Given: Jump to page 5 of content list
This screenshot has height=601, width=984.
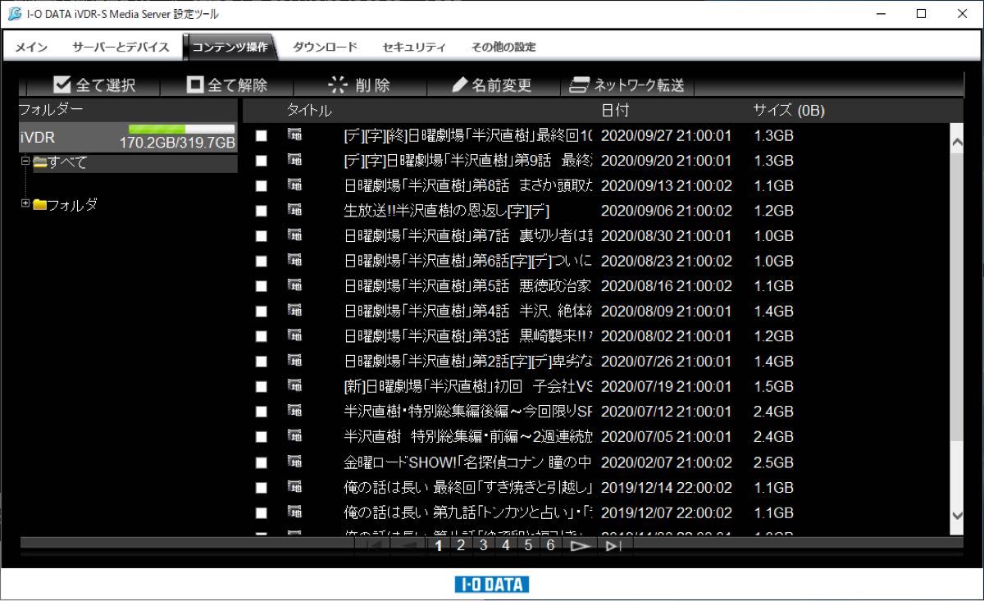Looking at the screenshot, I should click(x=528, y=545).
